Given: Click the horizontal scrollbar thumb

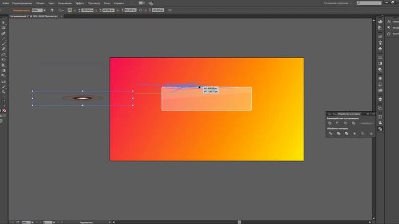Looking at the screenshot, I should pos(239,222).
